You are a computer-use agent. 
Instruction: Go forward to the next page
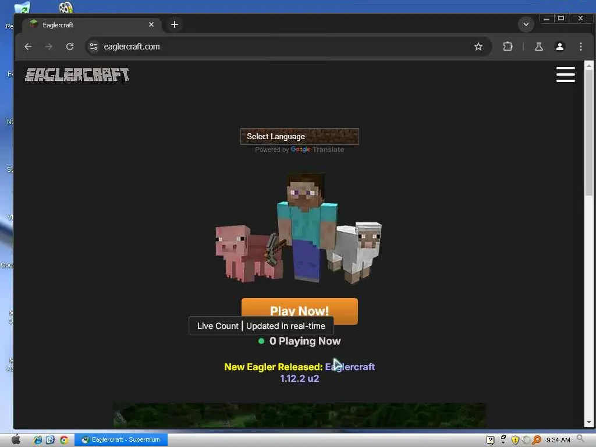coord(49,47)
